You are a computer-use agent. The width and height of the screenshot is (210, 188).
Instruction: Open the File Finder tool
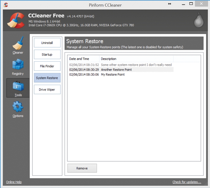click(x=47, y=66)
